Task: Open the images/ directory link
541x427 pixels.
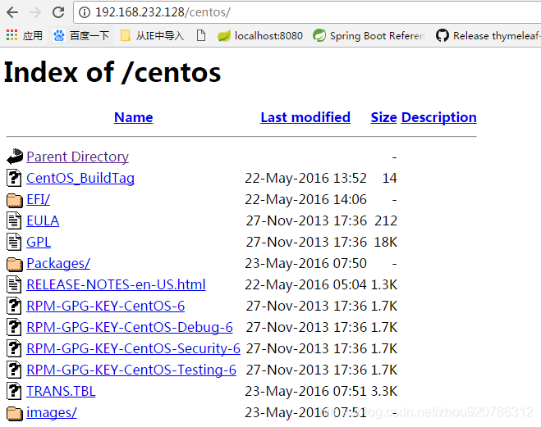Action: pyautogui.click(x=52, y=413)
